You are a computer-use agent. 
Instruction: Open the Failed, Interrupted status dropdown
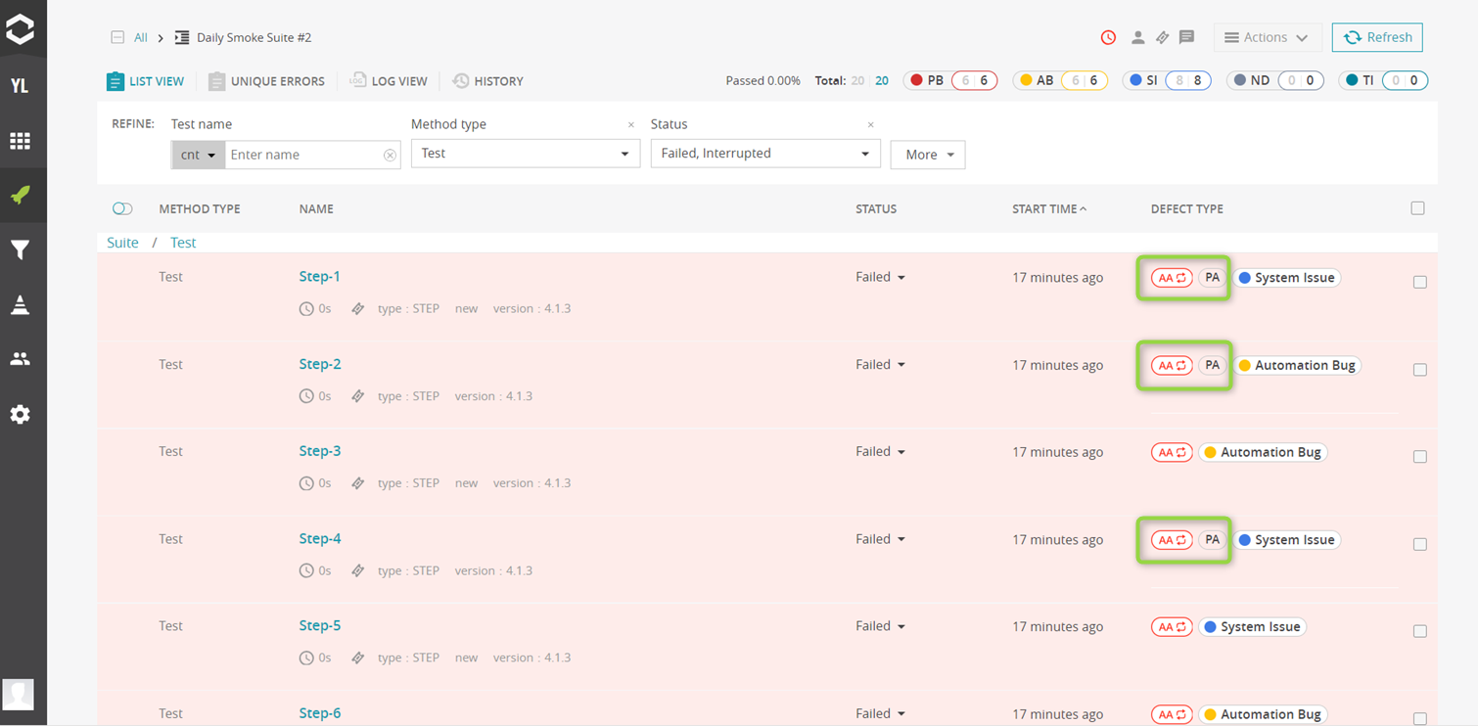coord(765,154)
